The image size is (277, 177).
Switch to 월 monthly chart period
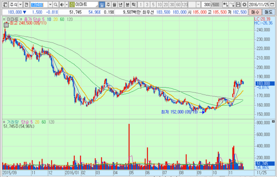(115, 5)
